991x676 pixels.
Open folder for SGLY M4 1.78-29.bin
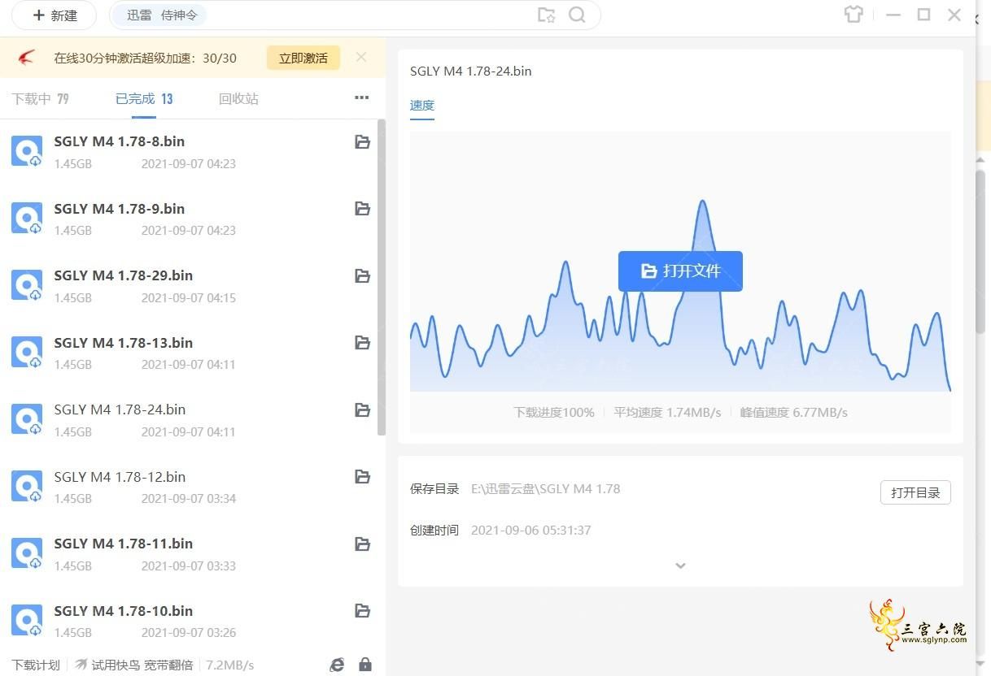tap(363, 276)
